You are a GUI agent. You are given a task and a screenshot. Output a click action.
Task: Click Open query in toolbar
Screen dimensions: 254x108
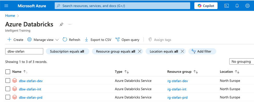point(127,40)
